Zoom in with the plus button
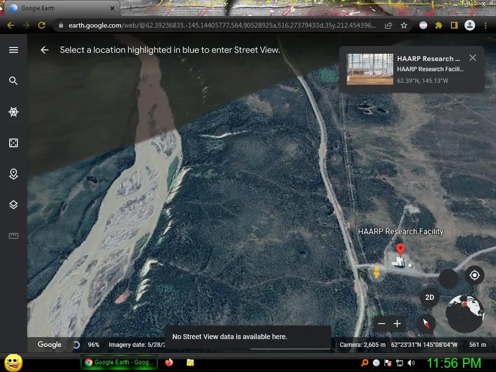 397,324
